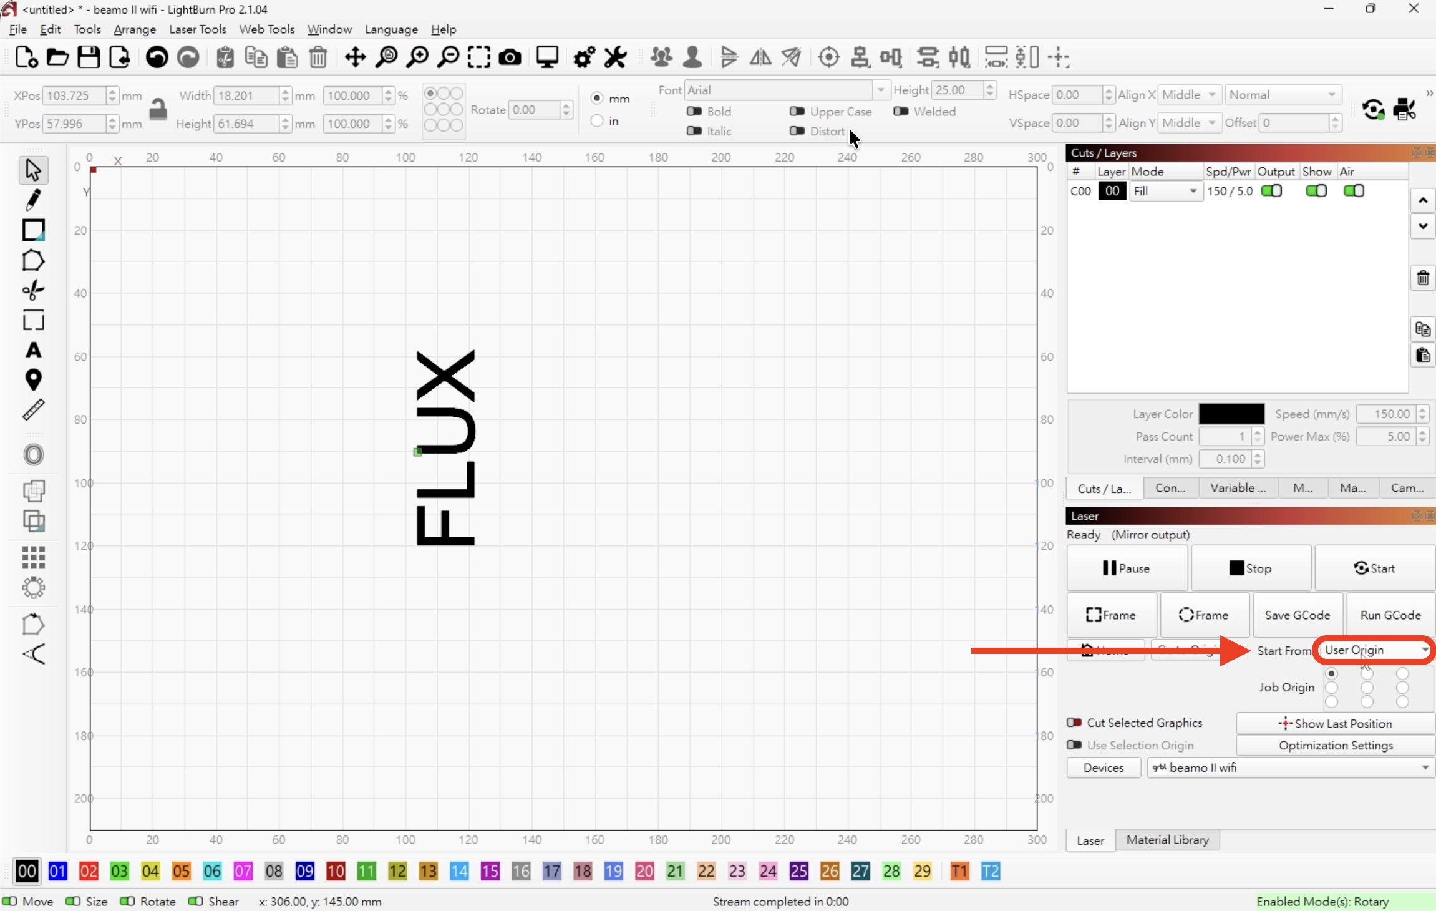Toggle the Bold text switch
Image resolution: width=1436 pixels, height=911 pixels.
(x=694, y=111)
